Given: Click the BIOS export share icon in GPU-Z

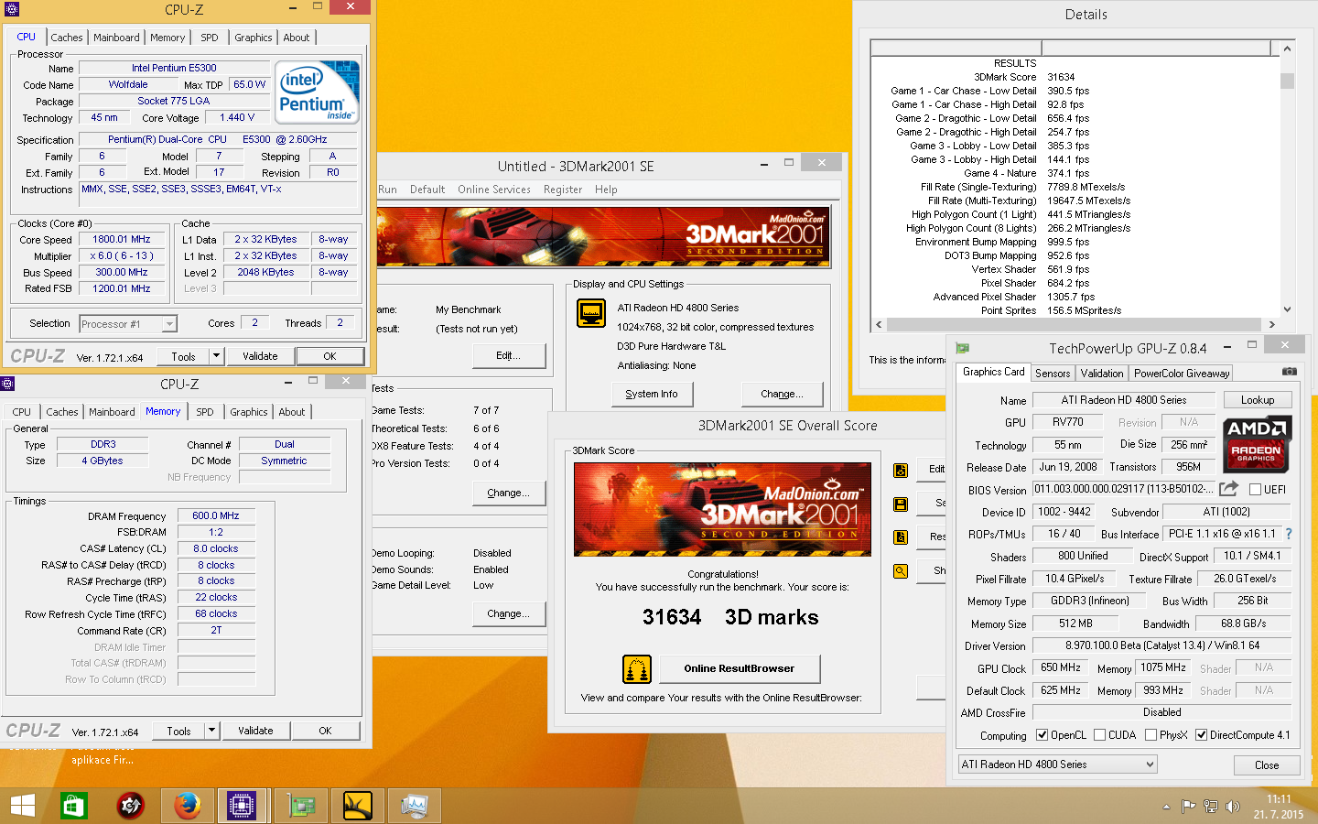Looking at the screenshot, I should coord(1228,489).
